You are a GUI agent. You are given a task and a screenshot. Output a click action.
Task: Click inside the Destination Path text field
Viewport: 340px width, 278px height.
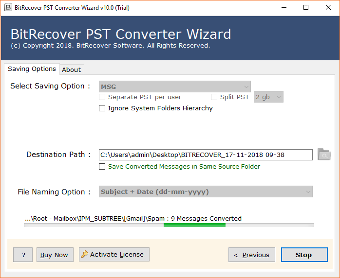[205, 155]
